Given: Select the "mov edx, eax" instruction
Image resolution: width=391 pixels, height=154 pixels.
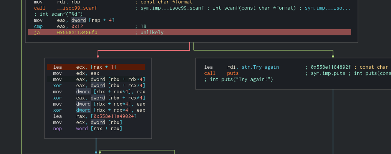Looking at the screenshot, I should (76, 73).
